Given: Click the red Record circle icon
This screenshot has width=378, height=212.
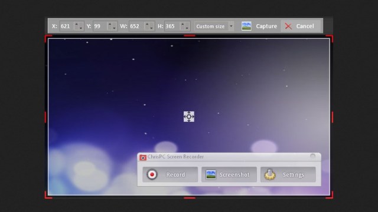Looking at the screenshot, I should click(x=152, y=174).
